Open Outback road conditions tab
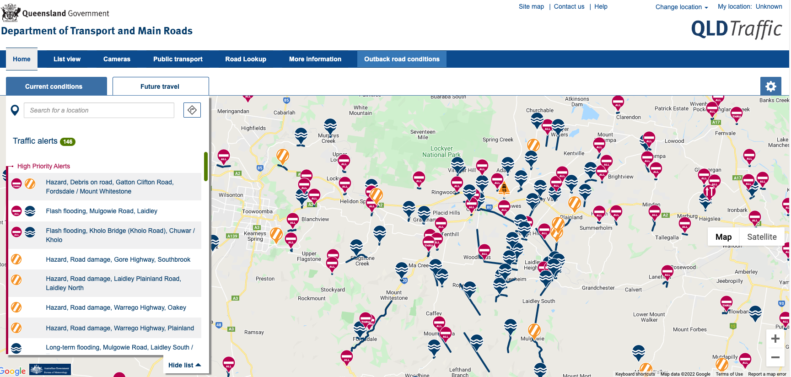The height and width of the screenshot is (377, 791). pyautogui.click(x=401, y=59)
